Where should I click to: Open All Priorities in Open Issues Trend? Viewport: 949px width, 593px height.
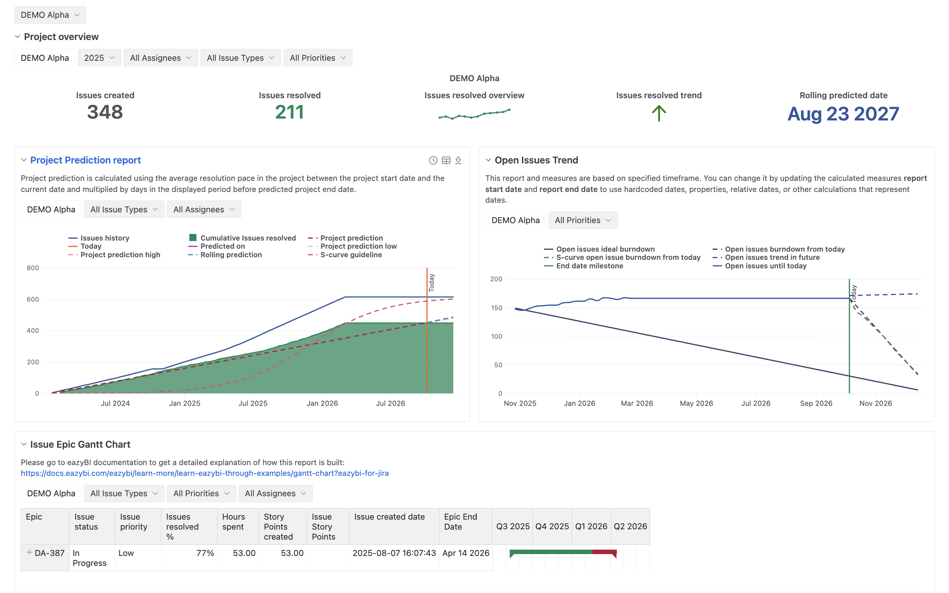583,221
